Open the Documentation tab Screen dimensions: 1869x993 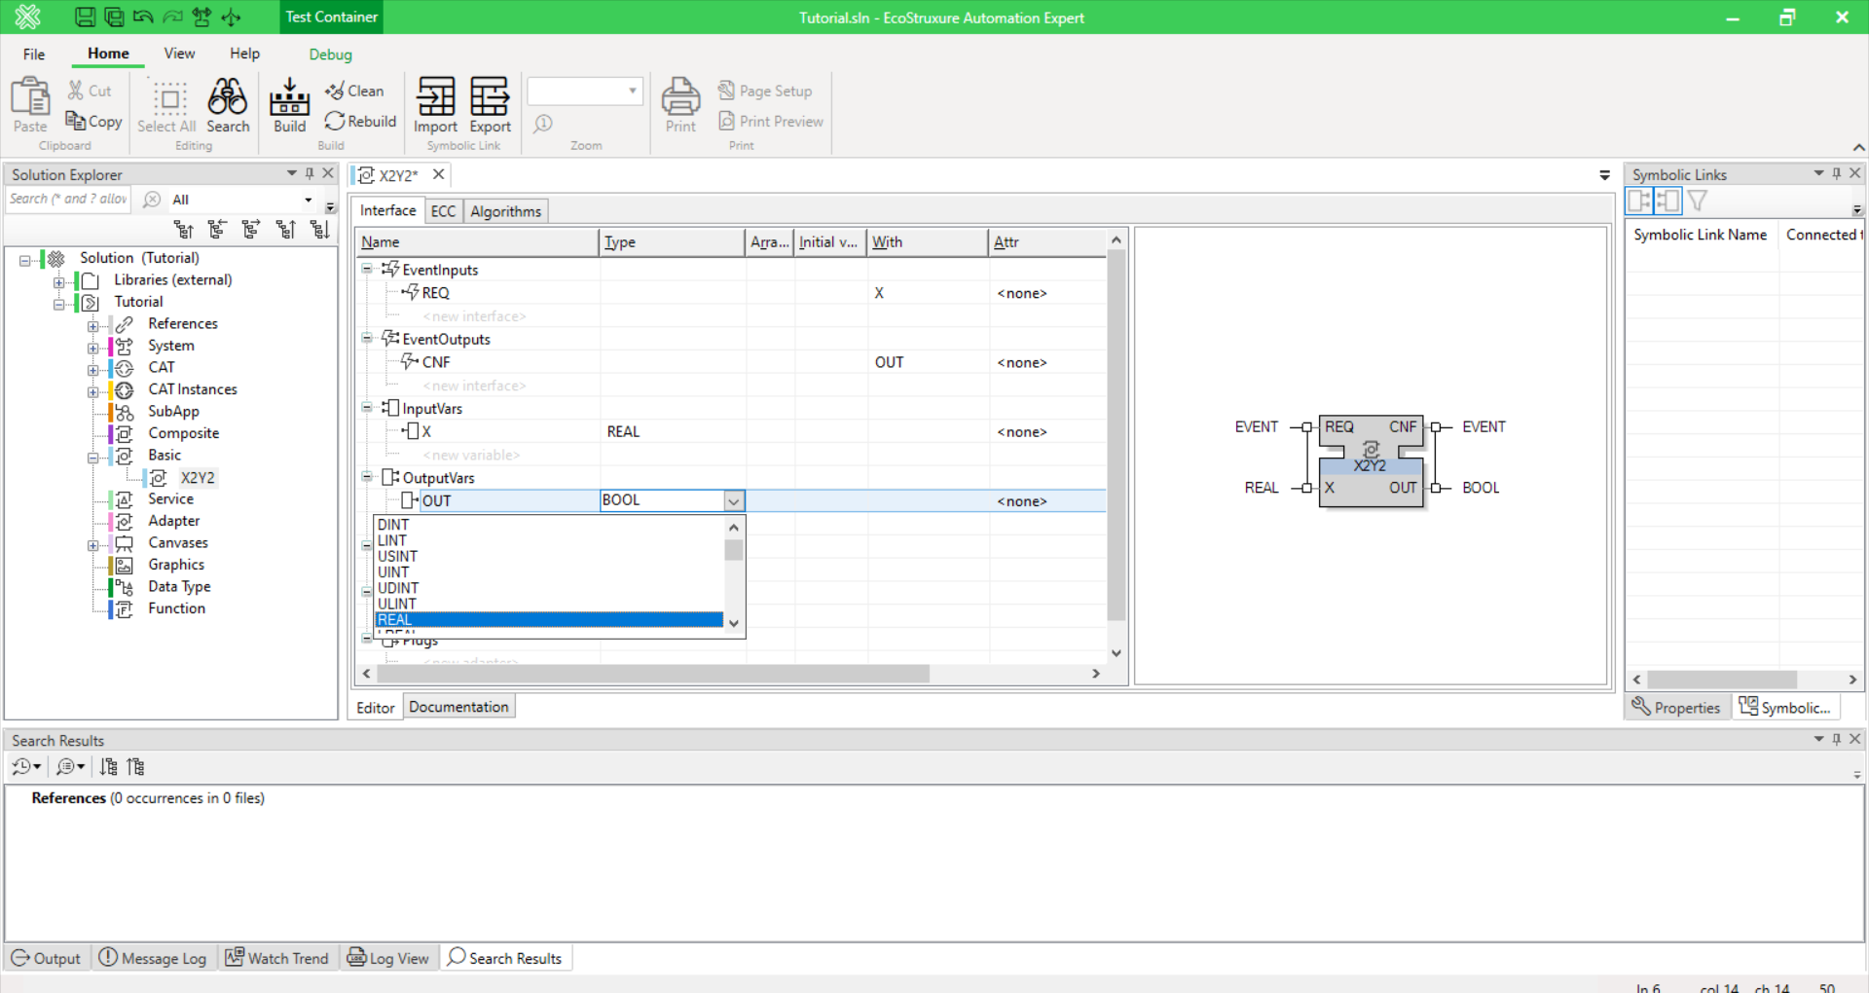(458, 707)
